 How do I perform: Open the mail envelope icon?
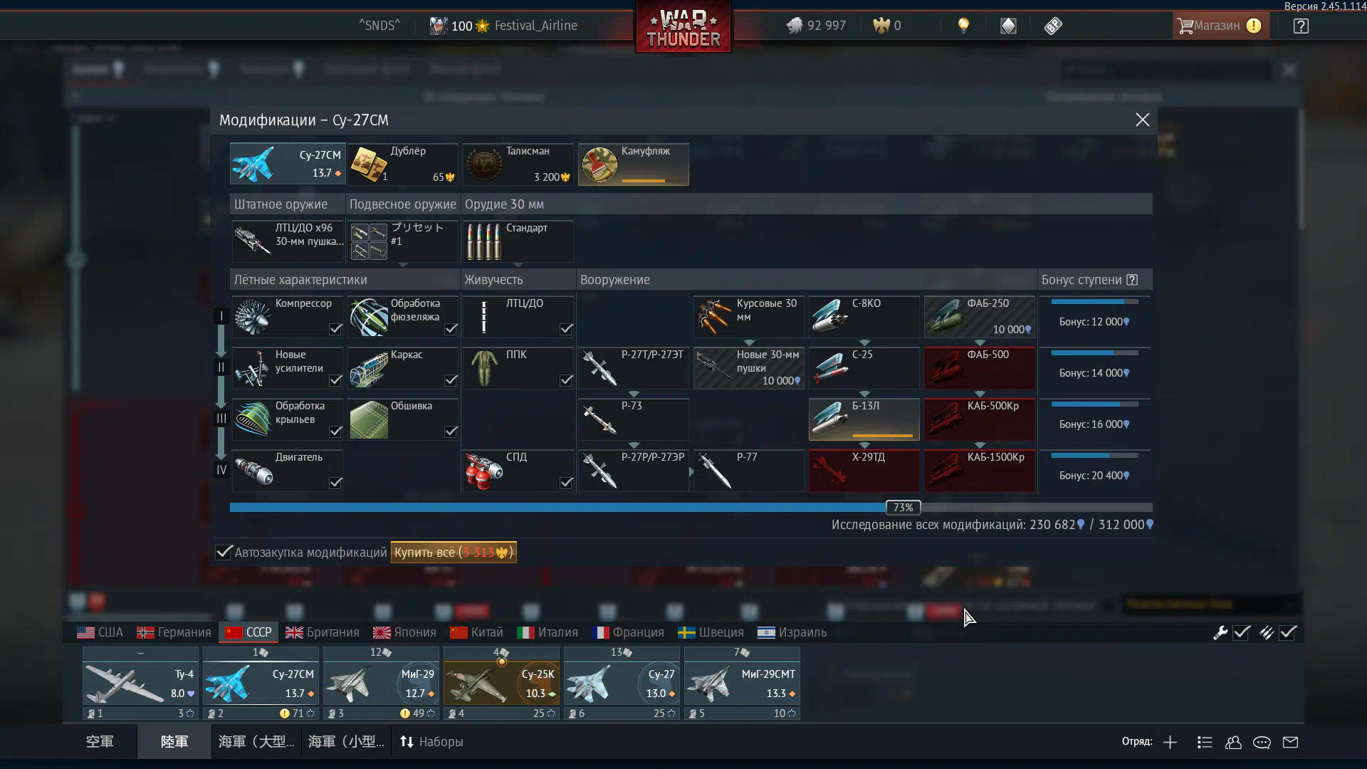click(1290, 742)
